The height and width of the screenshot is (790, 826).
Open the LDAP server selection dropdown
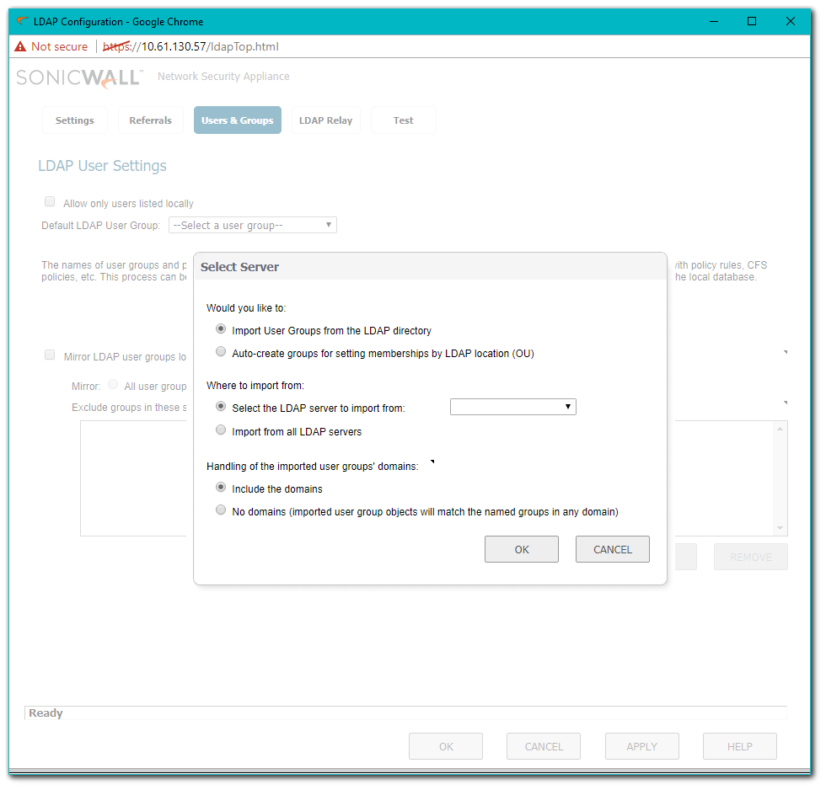pyautogui.click(x=512, y=408)
